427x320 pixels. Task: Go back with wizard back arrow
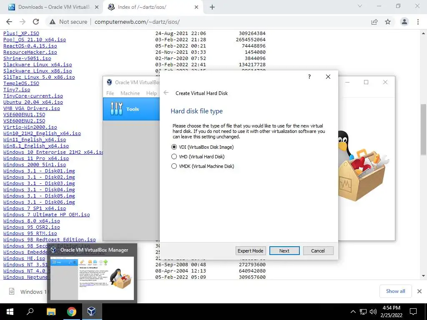pos(166,93)
